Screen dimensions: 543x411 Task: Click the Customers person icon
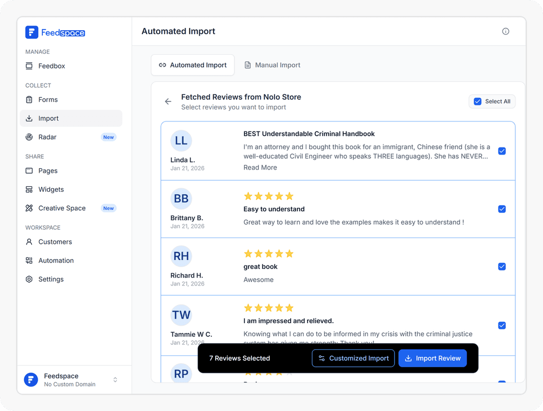click(29, 241)
